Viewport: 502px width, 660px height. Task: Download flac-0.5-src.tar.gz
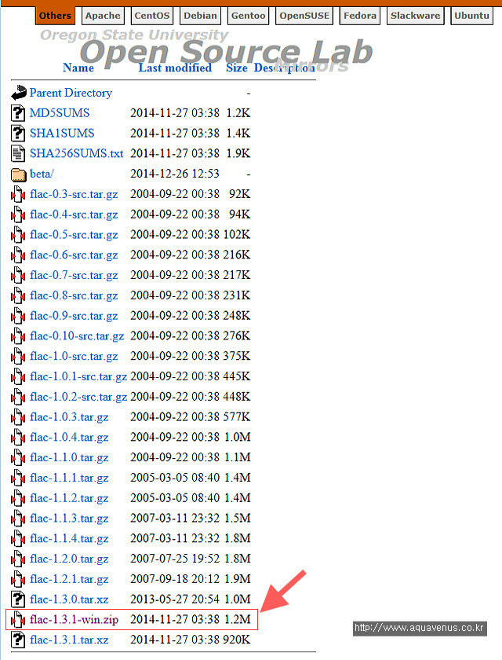click(74, 234)
